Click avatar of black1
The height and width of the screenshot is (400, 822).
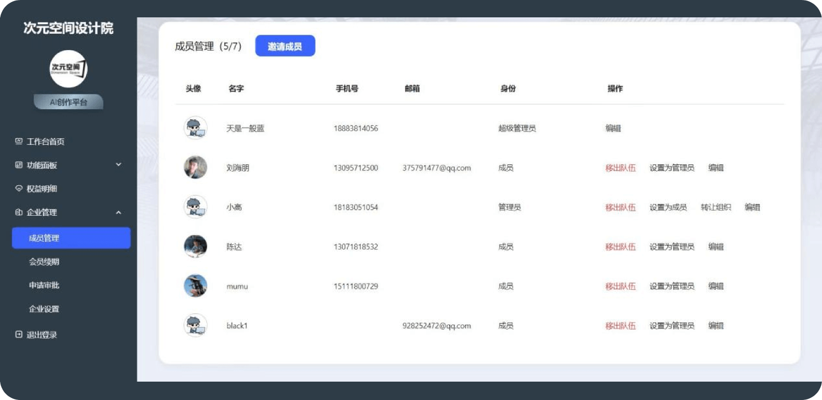click(195, 325)
